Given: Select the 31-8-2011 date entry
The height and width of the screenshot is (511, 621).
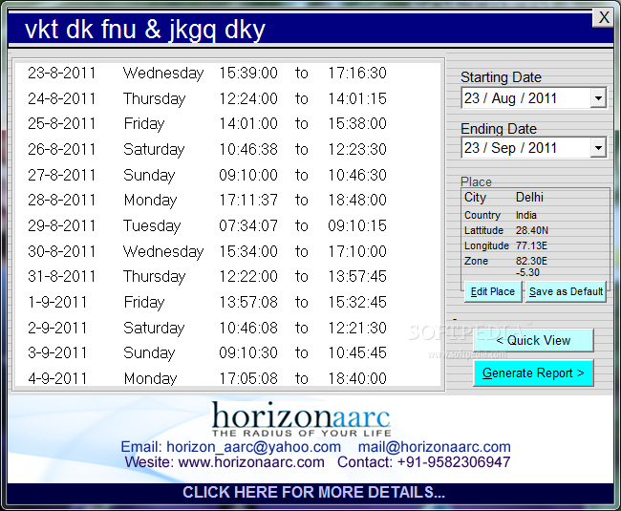Looking at the screenshot, I should [62, 276].
